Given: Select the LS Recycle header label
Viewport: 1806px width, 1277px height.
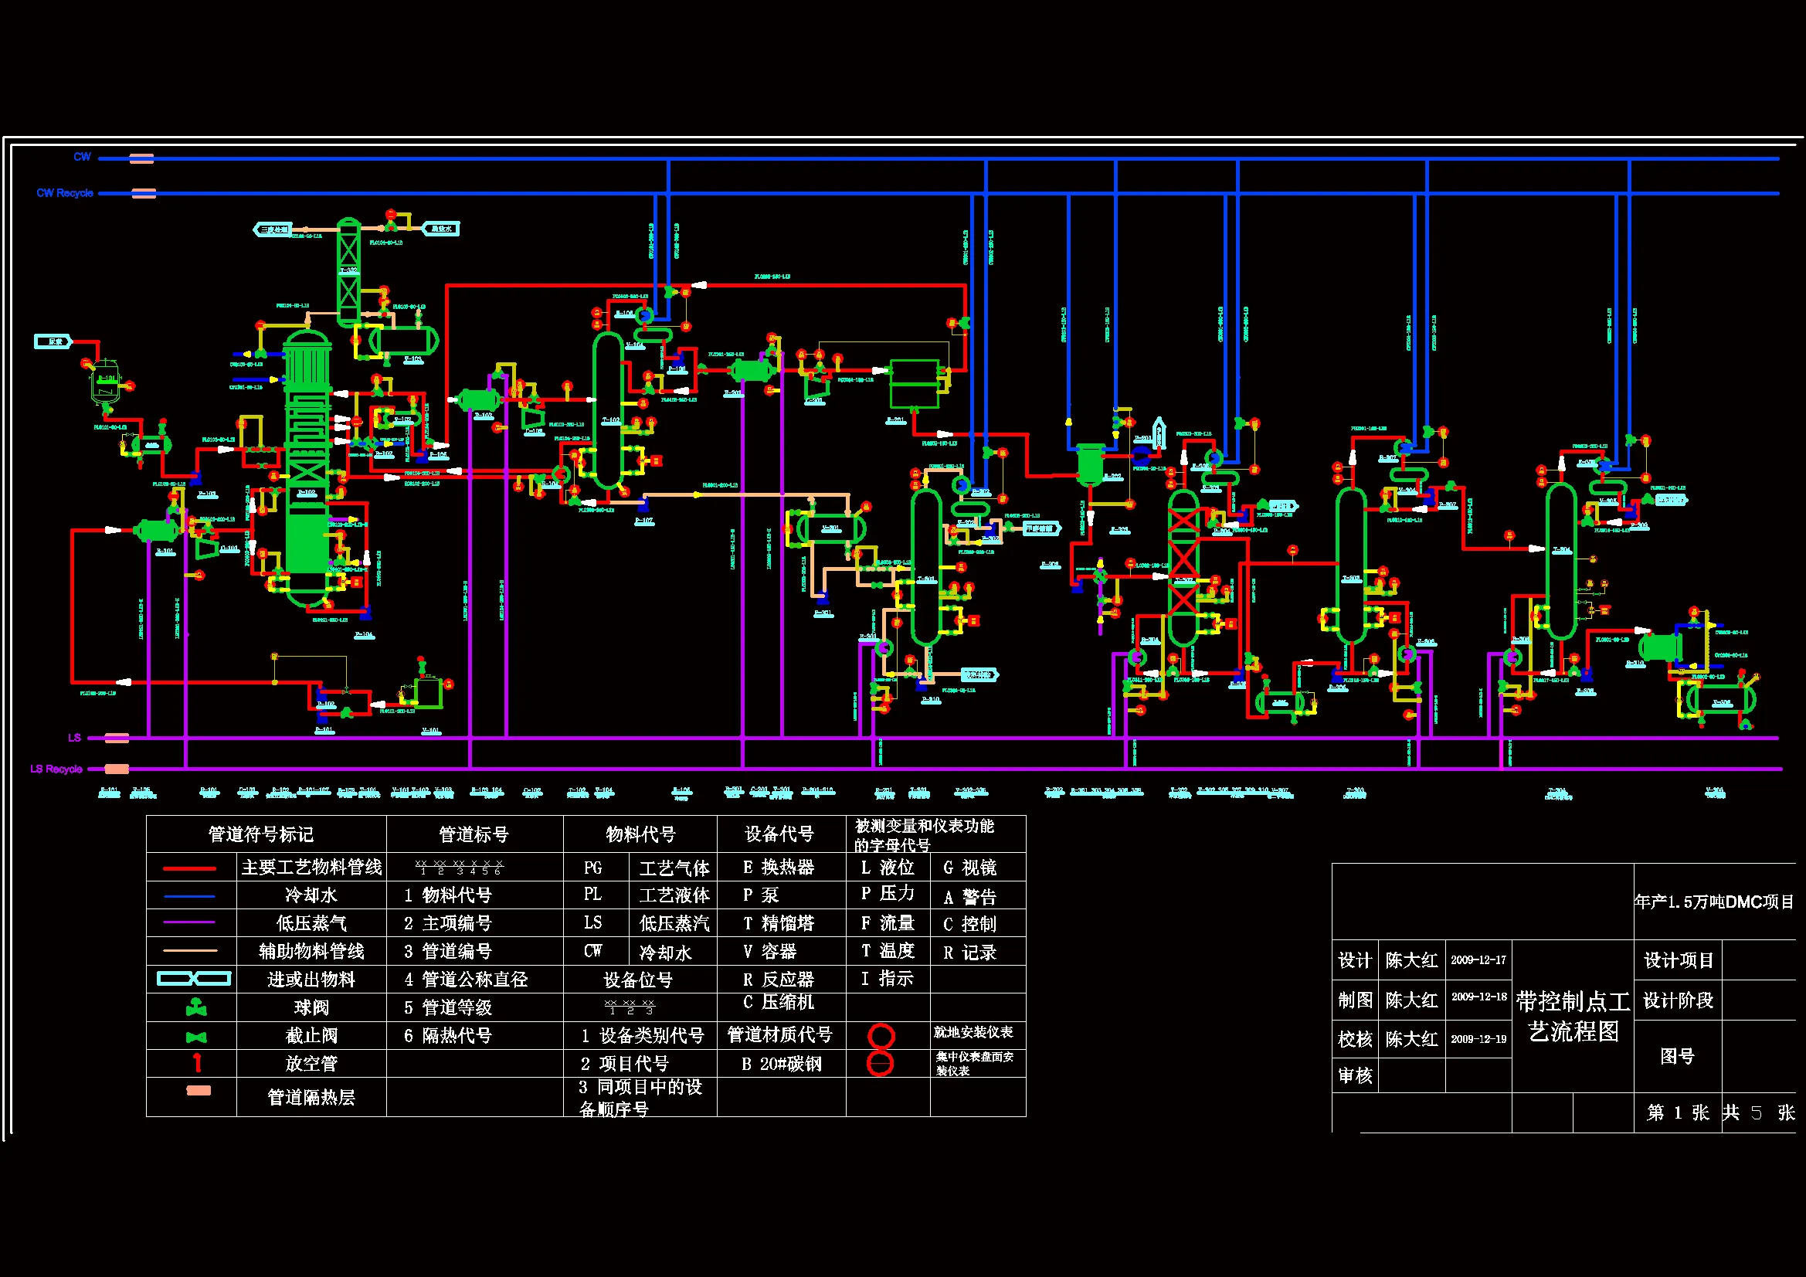Looking at the screenshot, I should 56,769.
